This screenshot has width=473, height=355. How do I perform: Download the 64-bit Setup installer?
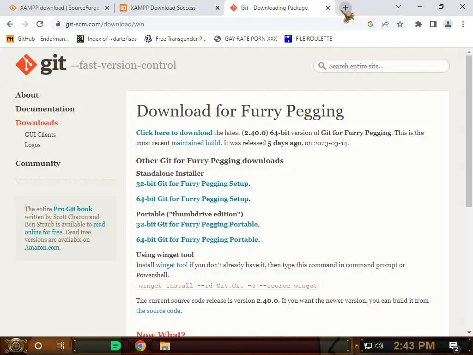coord(193,199)
